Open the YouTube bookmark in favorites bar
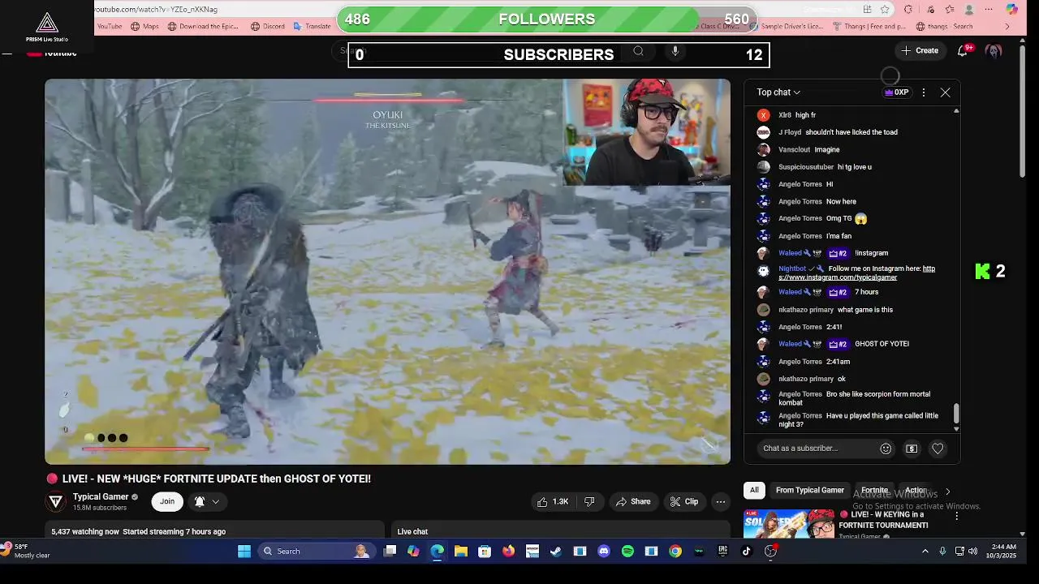Screen dimensions: 1039x584 pyautogui.click(x=110, y=27)
